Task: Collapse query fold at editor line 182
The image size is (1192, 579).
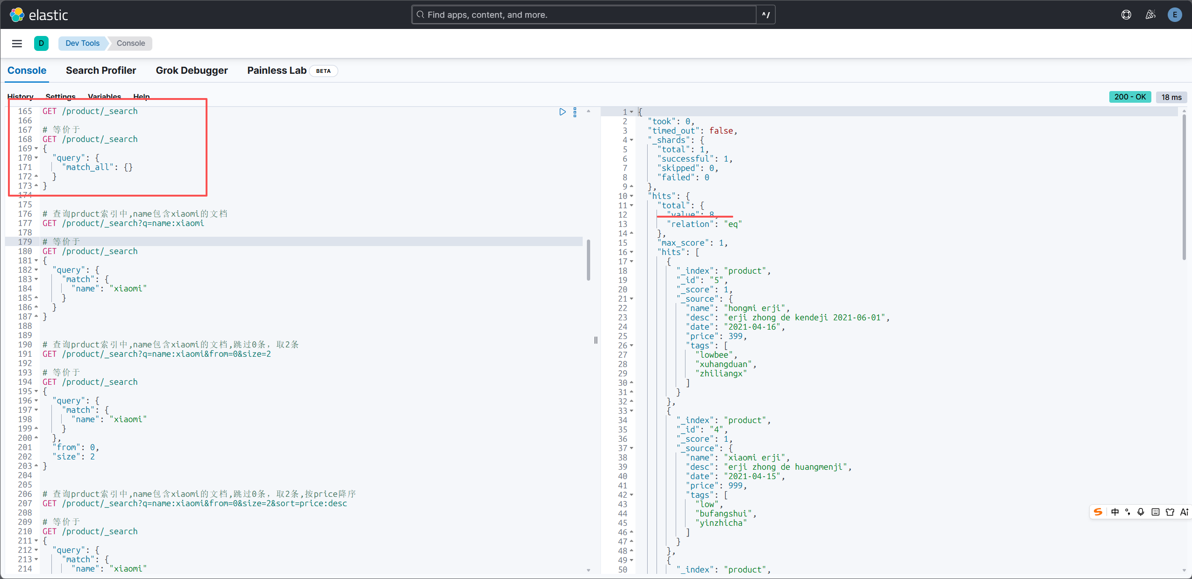Action: (36, 270)
